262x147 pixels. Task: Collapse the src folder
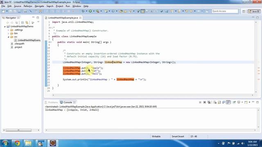(x=8, y=37)
